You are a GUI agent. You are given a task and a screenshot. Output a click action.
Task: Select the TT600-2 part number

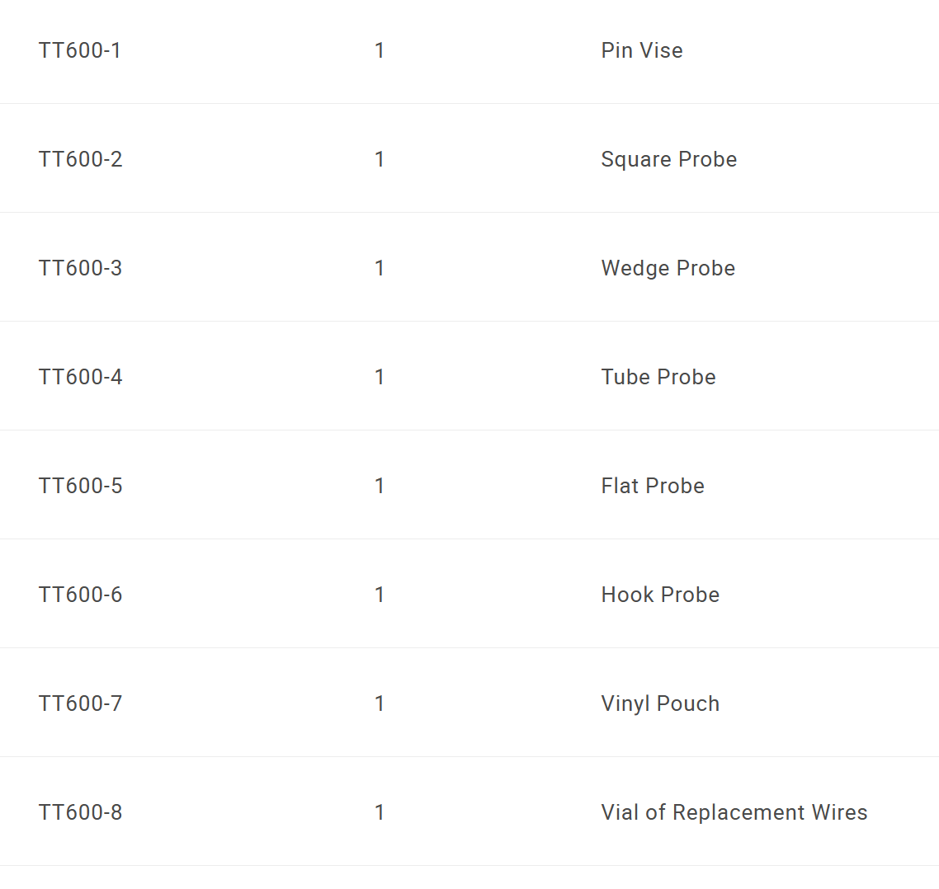pyautogui.click(x=80, y=159)
